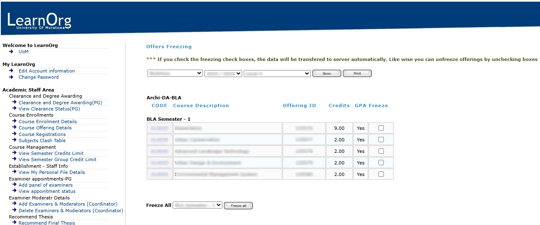
Task: Click the Academic Staff Area section heading
Action: point(28,90)
